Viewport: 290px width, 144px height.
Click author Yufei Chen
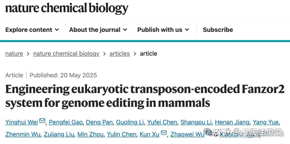tap(162, 122)
